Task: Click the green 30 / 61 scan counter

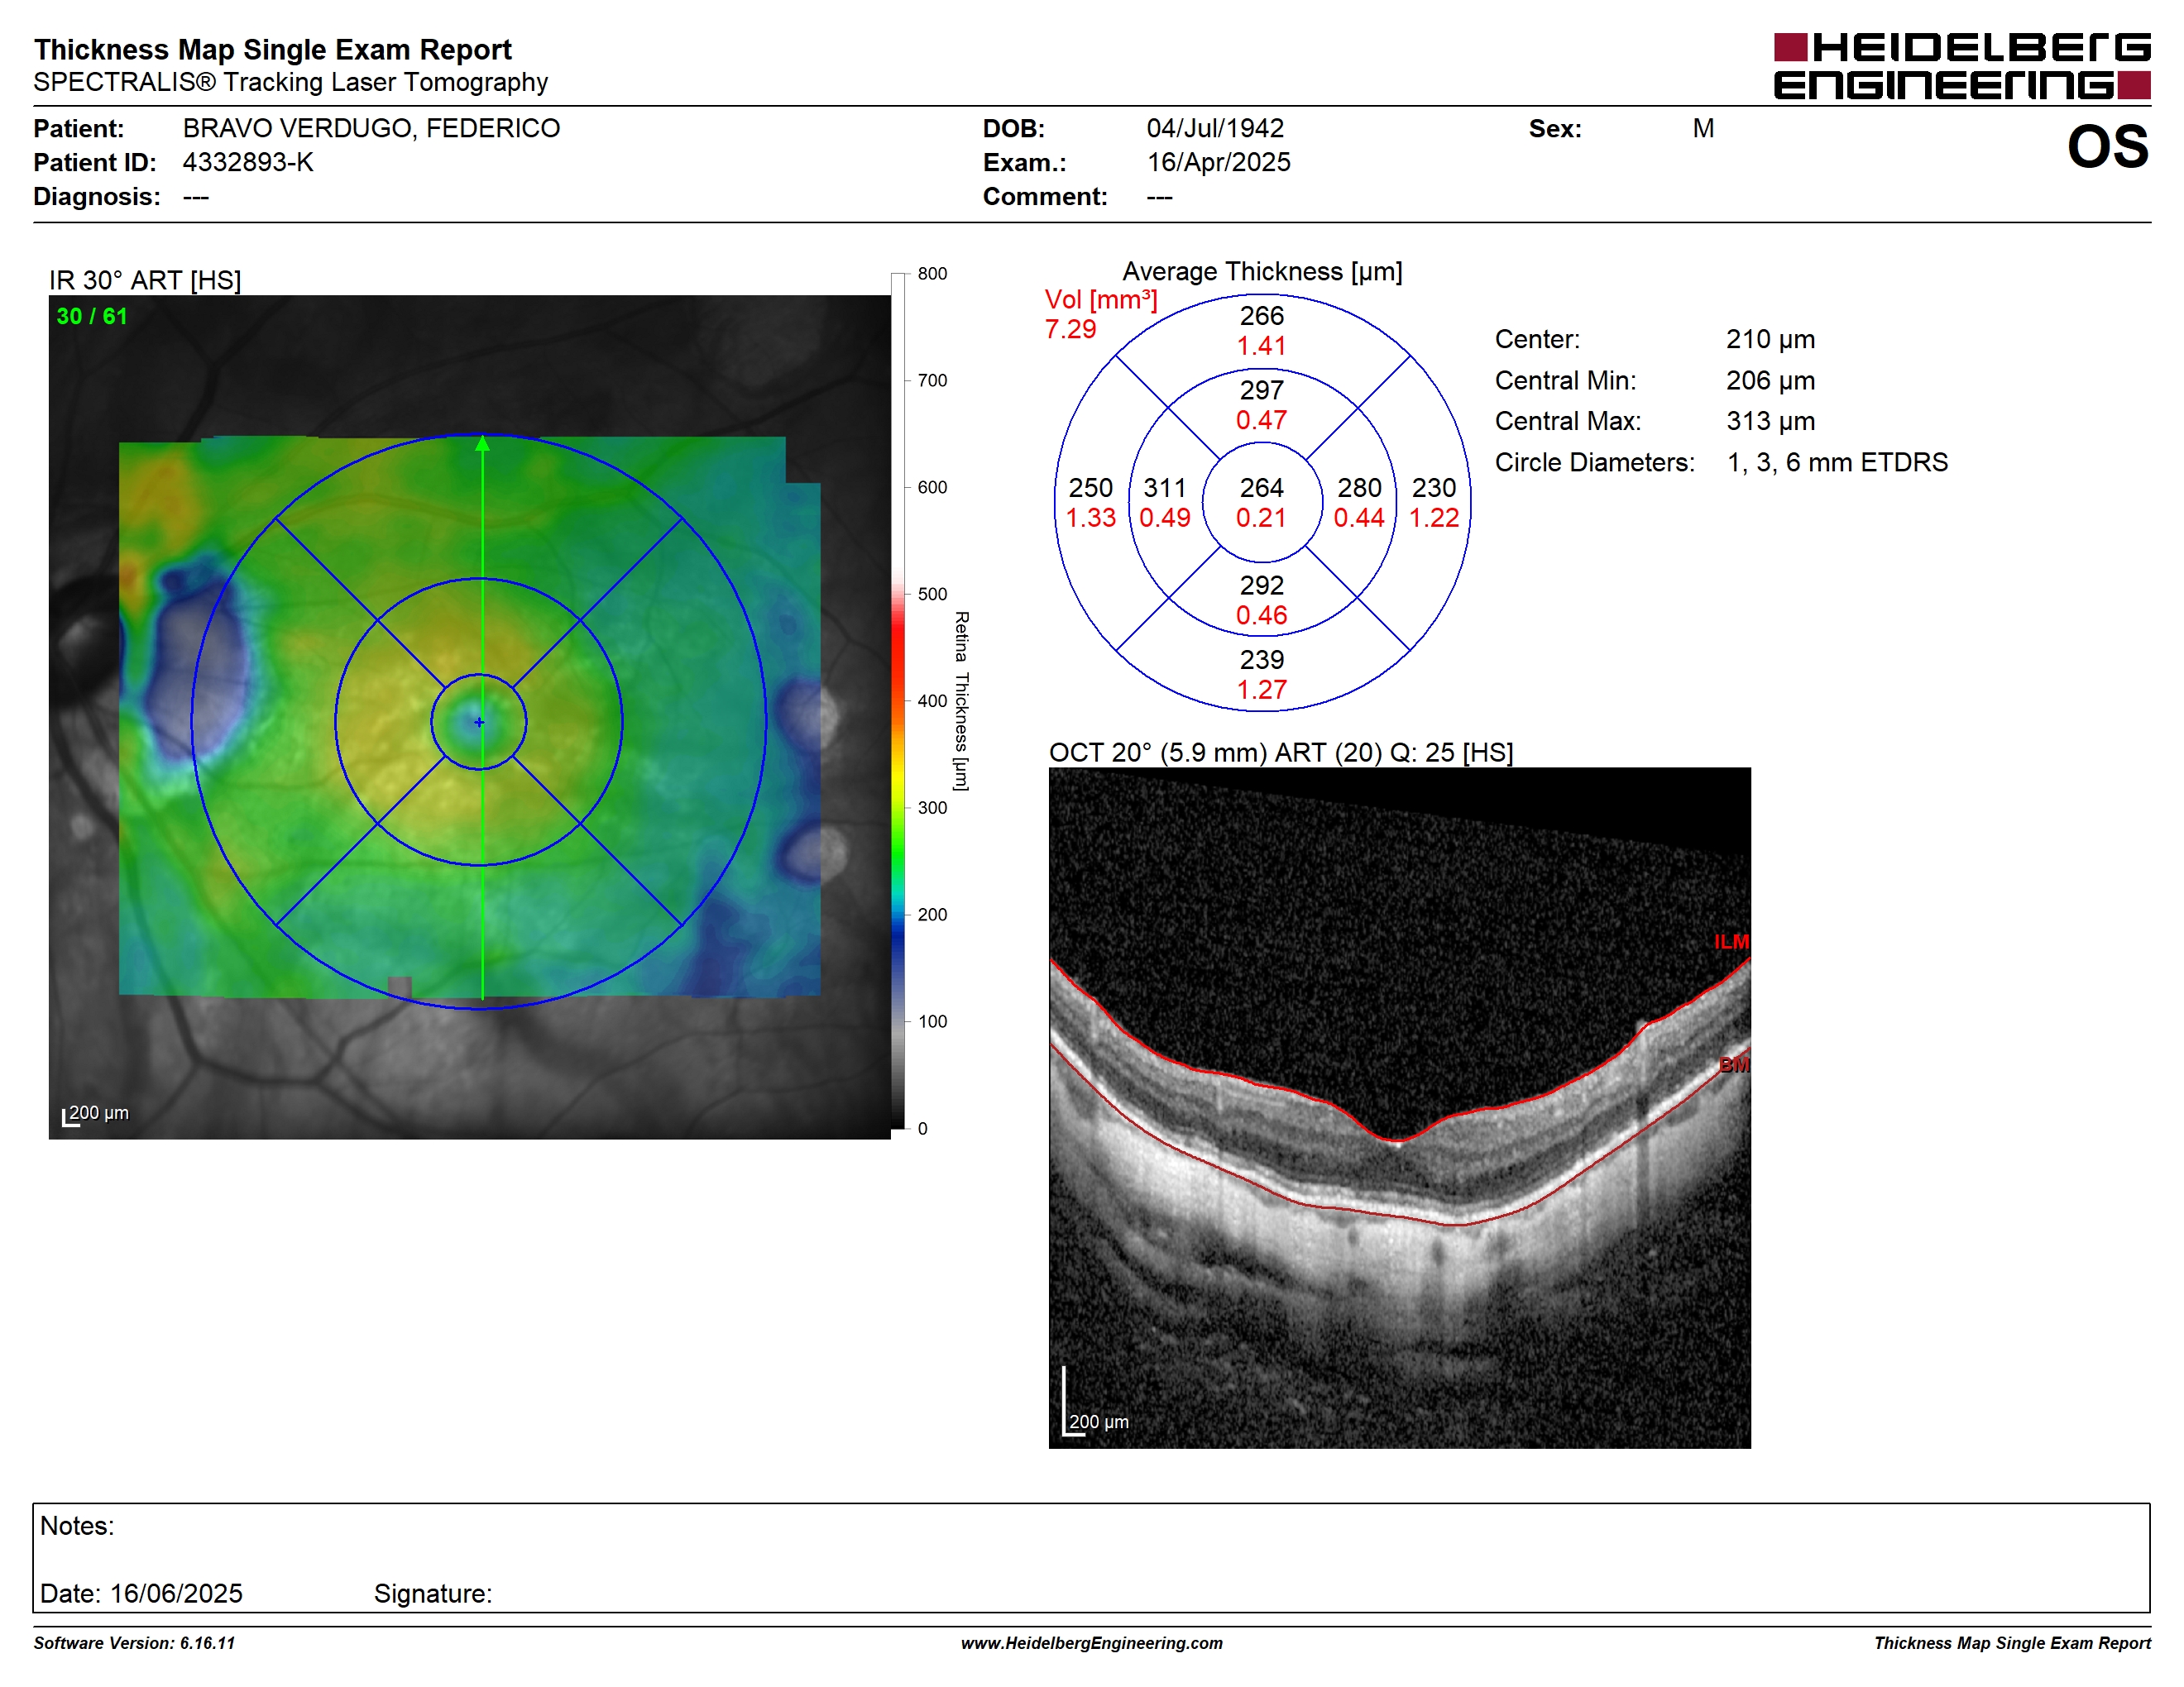Action: point(92,316)
